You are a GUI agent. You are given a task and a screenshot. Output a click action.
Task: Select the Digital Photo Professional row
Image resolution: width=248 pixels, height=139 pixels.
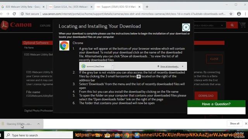point(39,111)
